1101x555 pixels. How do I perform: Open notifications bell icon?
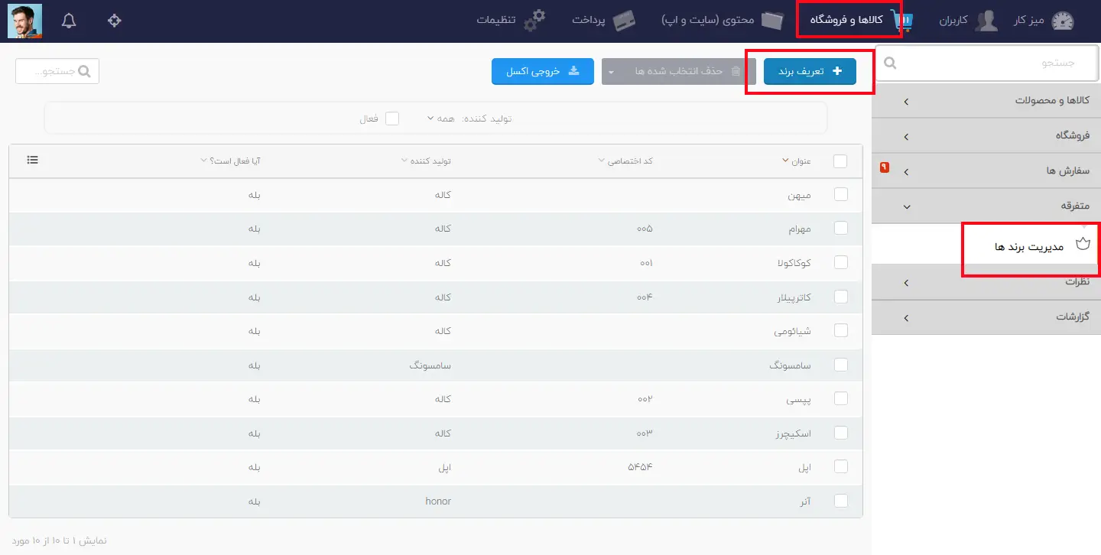click(69, 21)
